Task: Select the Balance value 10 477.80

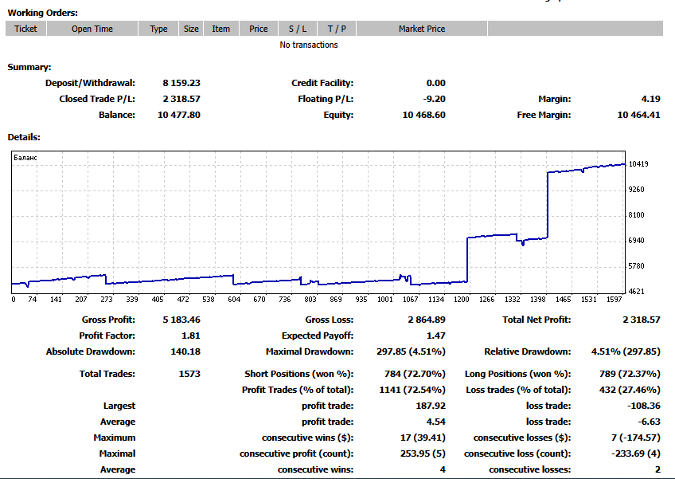Action: [179, 115]
